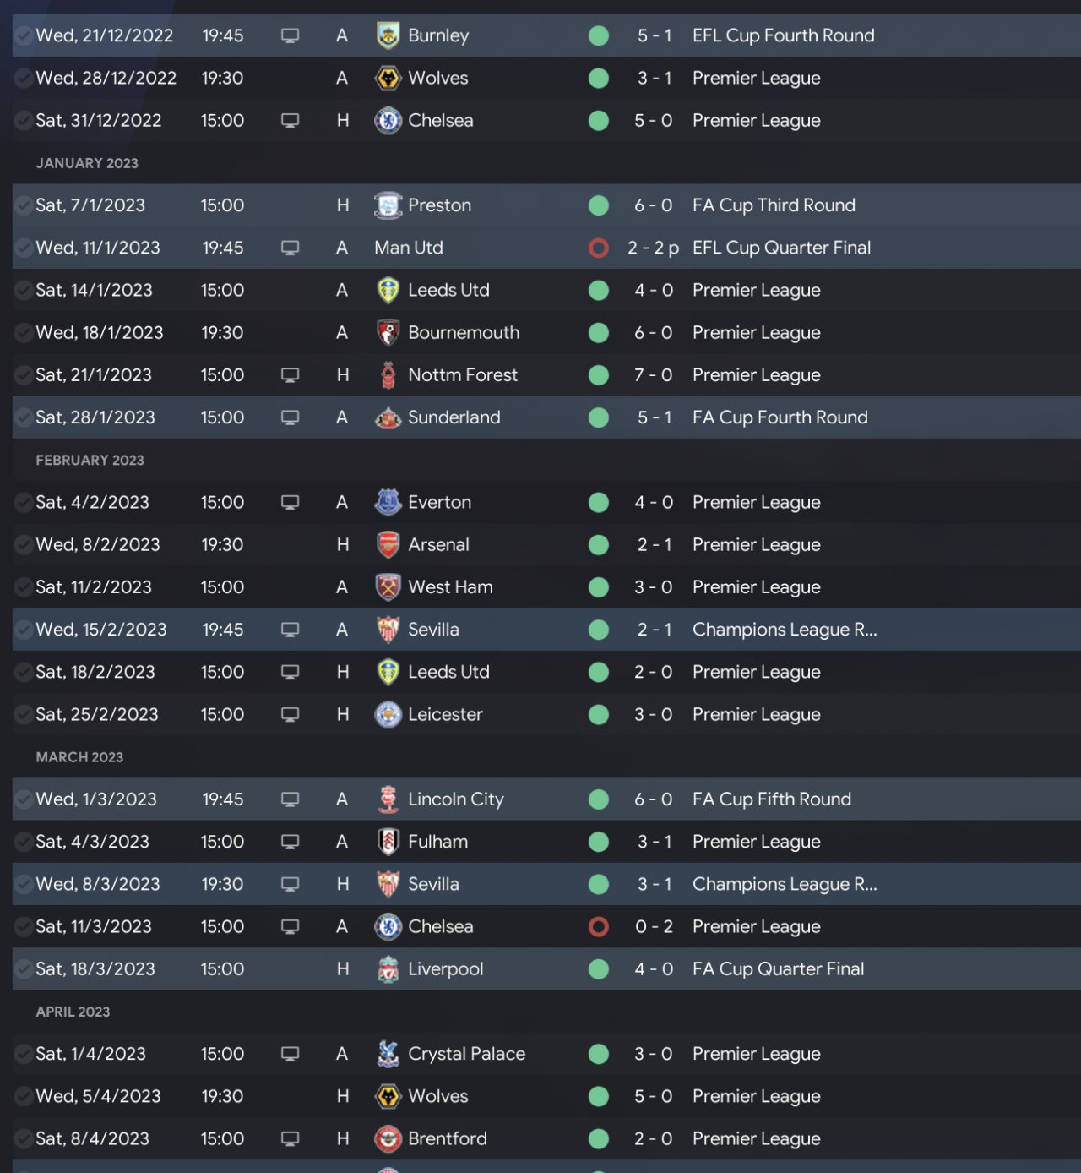Open the West Ham team link
Viewport: 1081px width, 1173px height.
coord(450,587)
